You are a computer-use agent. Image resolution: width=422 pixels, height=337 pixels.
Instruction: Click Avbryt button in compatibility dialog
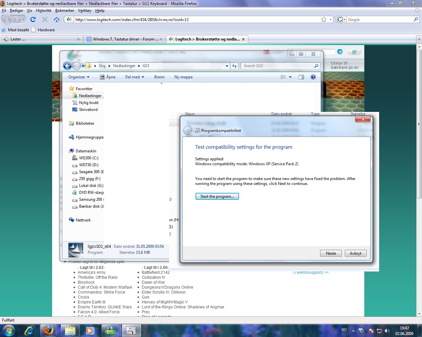click(x=355, y=253)
